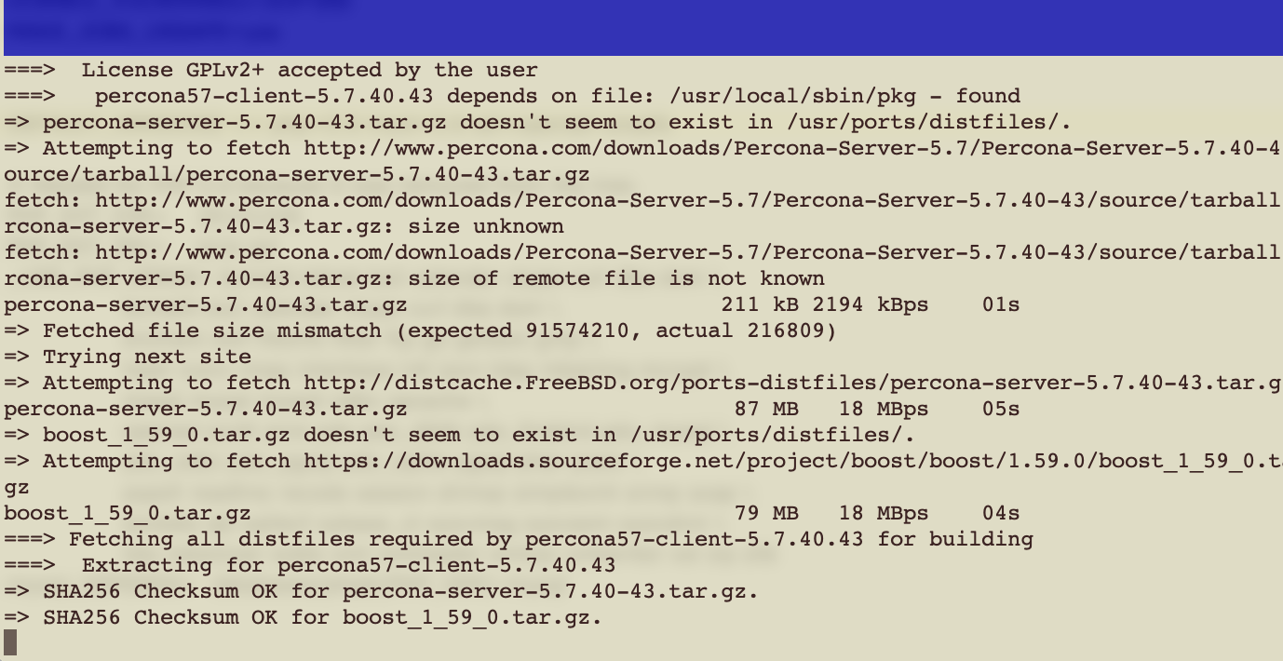Click the terminal cursor block at the prompt
Image resolution: width=1283 pixels, height=661 pixels.
tap(10, 642)
